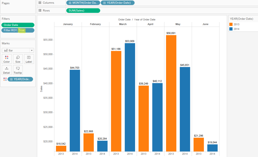Screen dimensions: 258x157
Task: Select the March 2013 bar labeled $51,186
Action: (x=116, y=101)
